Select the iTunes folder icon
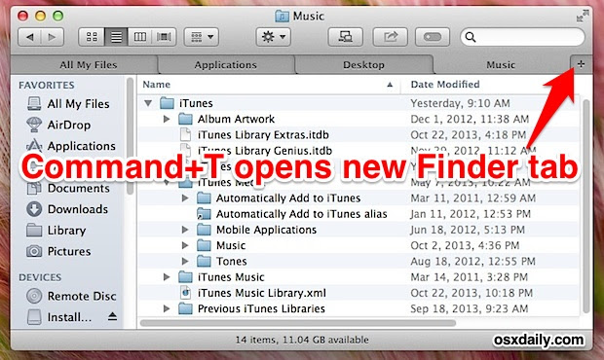The height and width of the screenshot is (360, 604). point(167,103)
